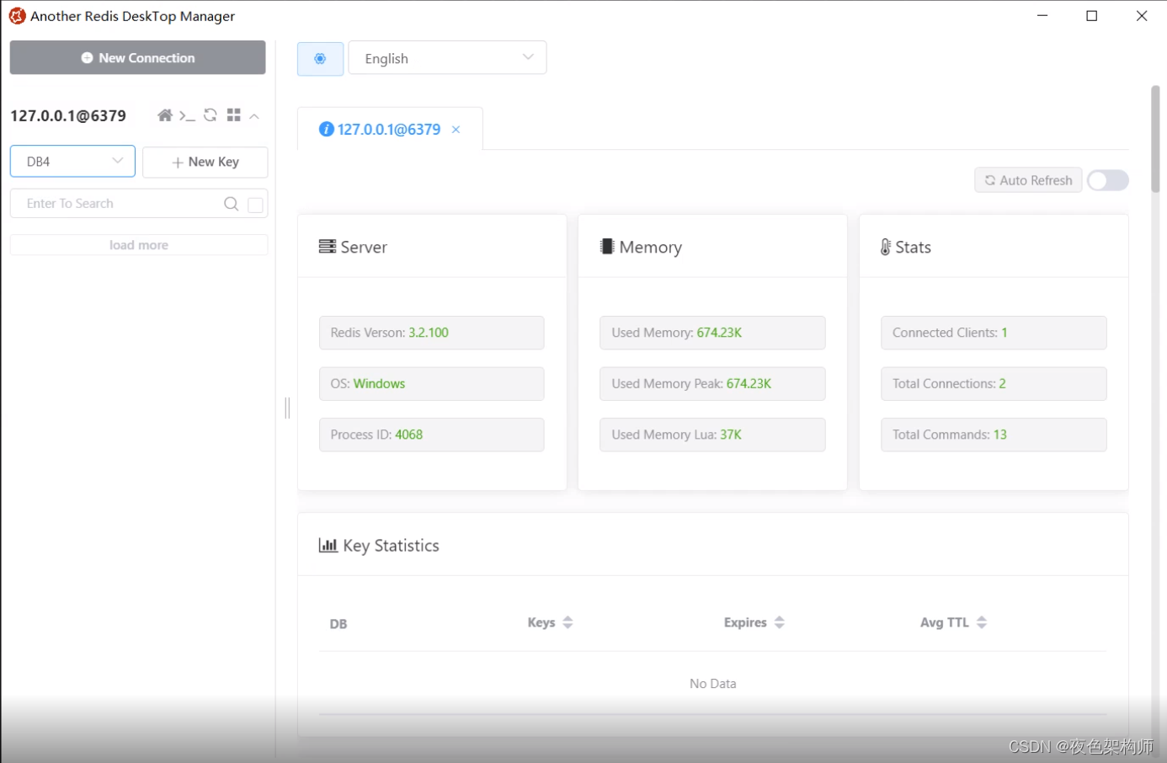The width and height of the screenshot is (1167, 763).
Task: Click the Stats thermometer icon
Action: coord(886,247)
